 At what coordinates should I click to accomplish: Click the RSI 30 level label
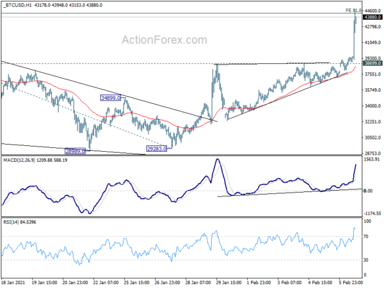[366, 260]
